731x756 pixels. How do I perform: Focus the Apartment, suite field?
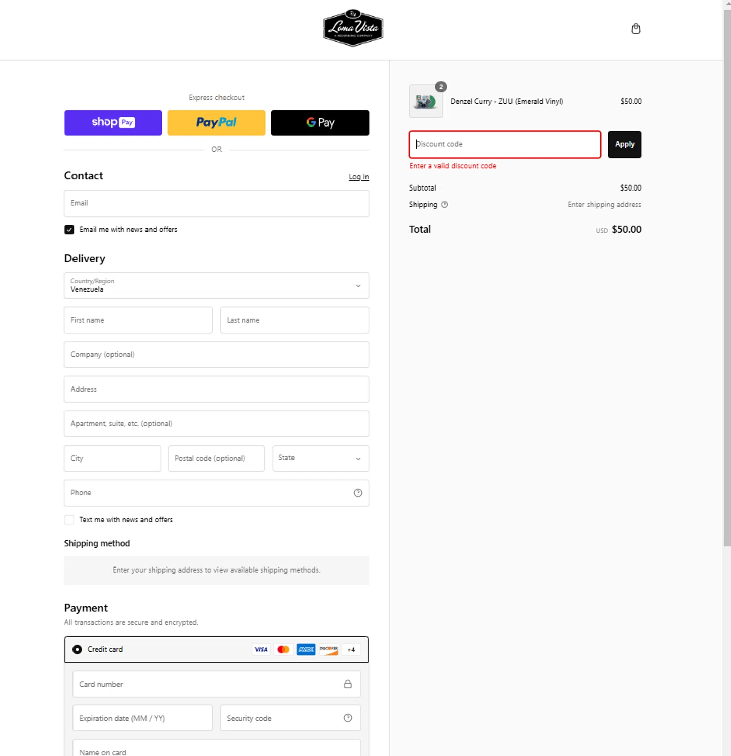[216, 424]
